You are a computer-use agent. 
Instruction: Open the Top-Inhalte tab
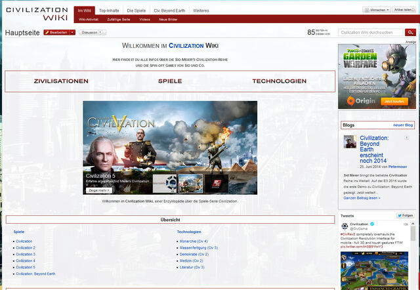(109, 10)
